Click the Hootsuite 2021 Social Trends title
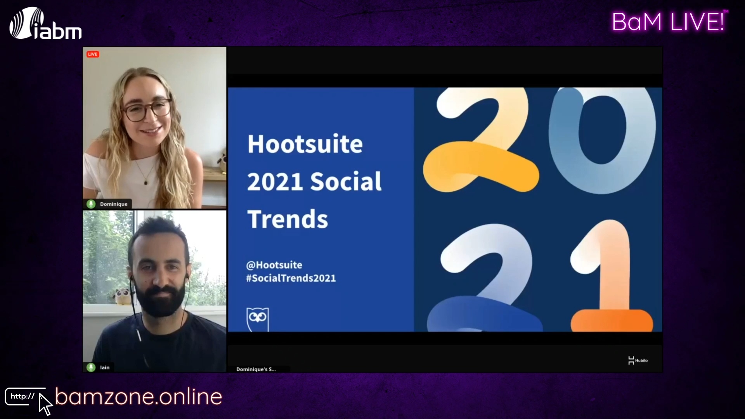Image resolution: width=745 pixels, height=419 pixels. point(314,182)
